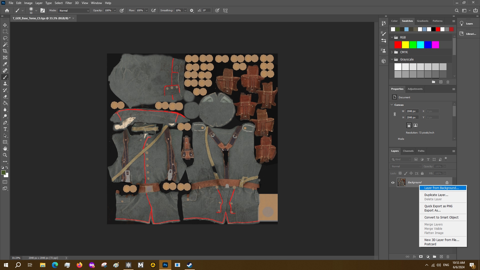Select the Crop tool
This screenshot has width=480, height=270.
tap(5, 51)
